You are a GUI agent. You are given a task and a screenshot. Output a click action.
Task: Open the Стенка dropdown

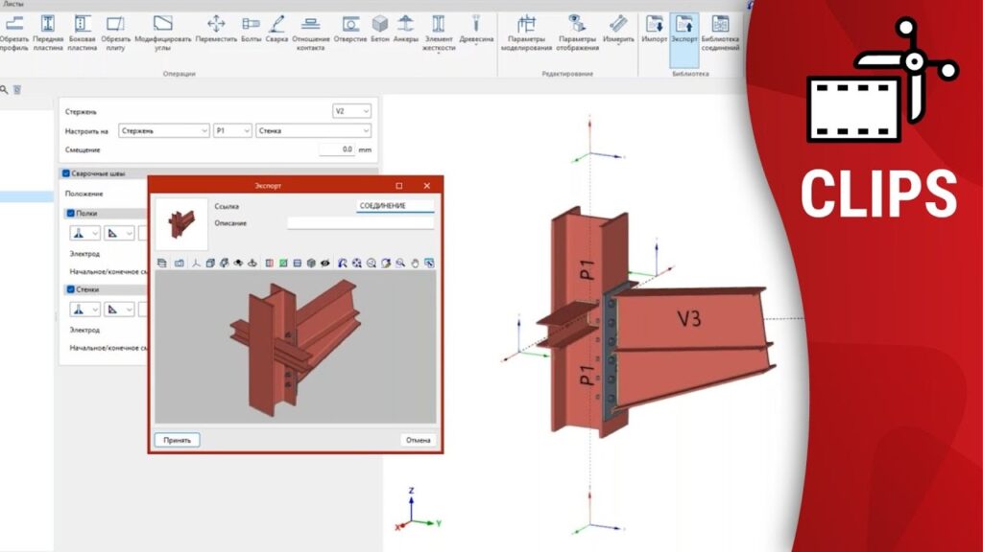pyautogui.click(x=312, y=130)
